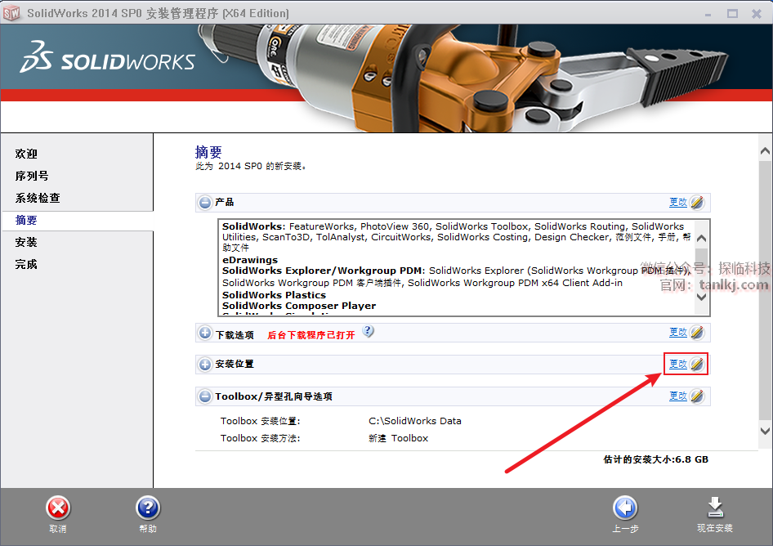
Task: Click the C:\SolidWorks Data path text
Action: (415, 421)
